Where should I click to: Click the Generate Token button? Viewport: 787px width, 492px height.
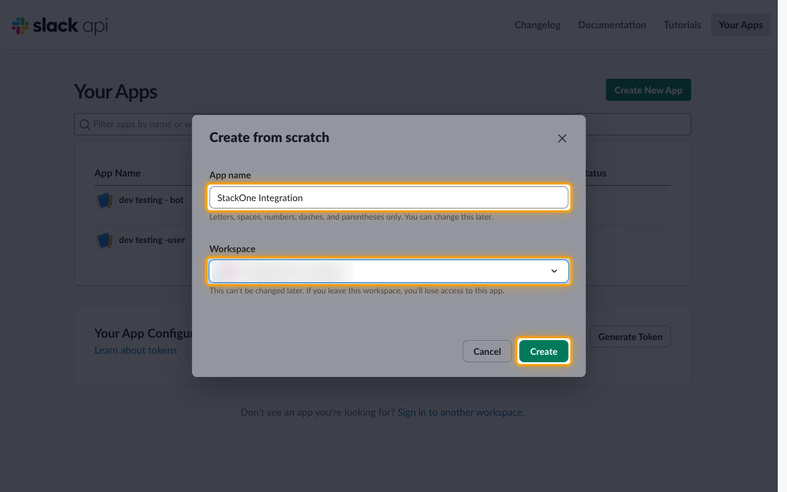coord(630,336)
